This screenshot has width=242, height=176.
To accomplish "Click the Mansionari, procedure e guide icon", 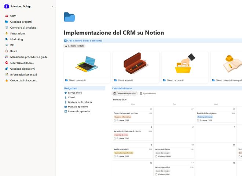I will (7, 57).
